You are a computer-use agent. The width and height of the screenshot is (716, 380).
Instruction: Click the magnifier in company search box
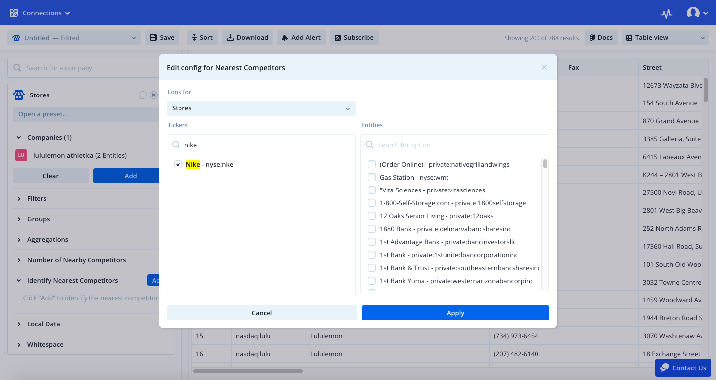17,68
